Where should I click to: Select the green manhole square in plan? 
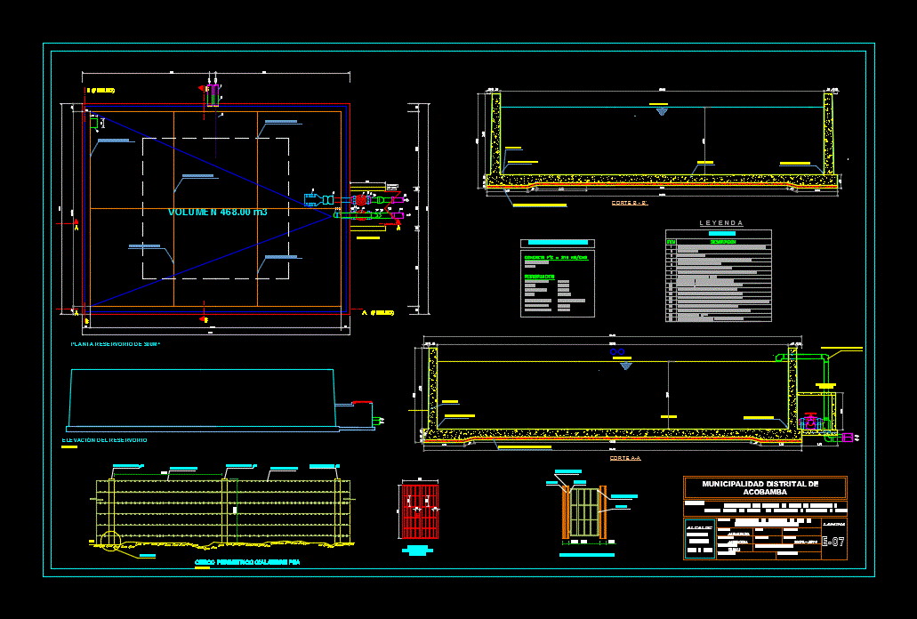tap(93, 123)
